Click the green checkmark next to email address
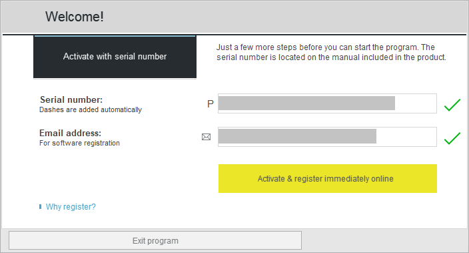Viewport: 469px width, 253px height. pos(452,138)
